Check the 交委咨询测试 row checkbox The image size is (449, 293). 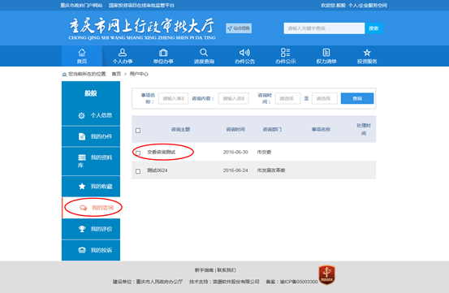point(138,153)
